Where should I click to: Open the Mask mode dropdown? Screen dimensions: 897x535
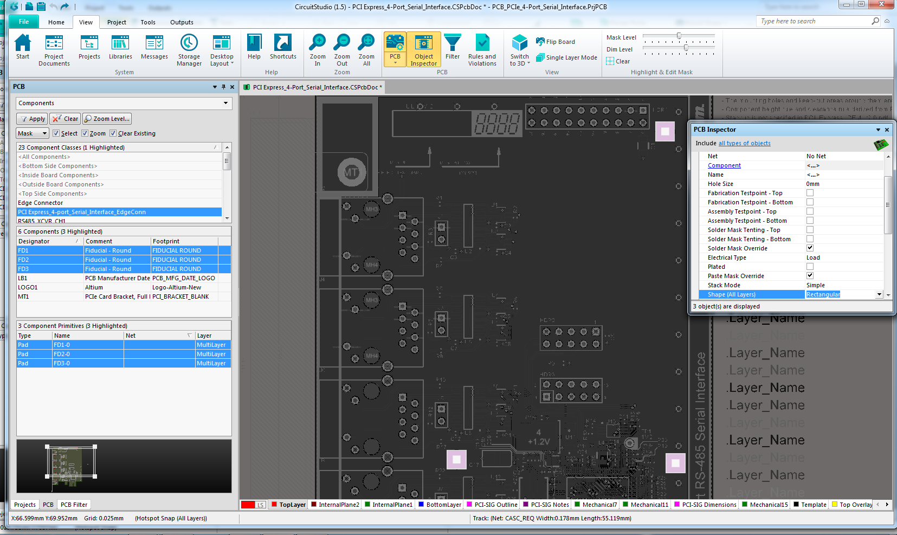coord(44,133)
